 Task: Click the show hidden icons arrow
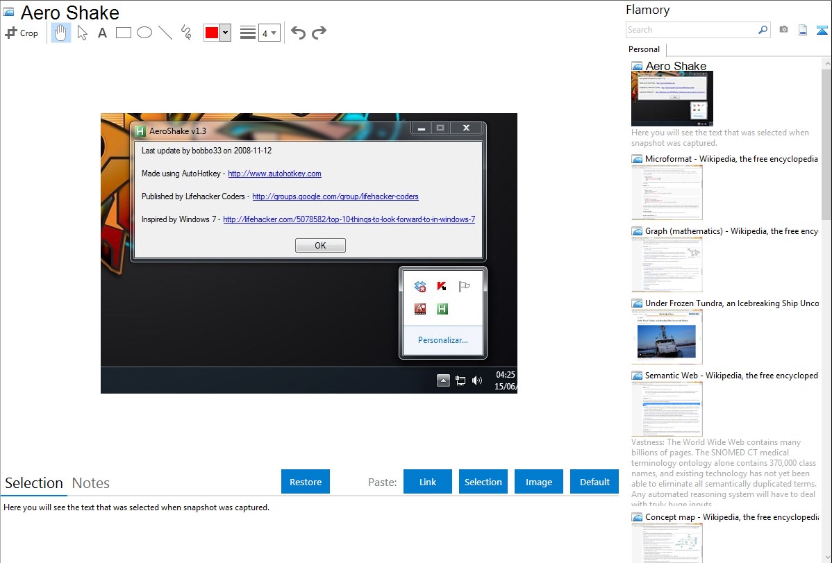click(443, 380)
